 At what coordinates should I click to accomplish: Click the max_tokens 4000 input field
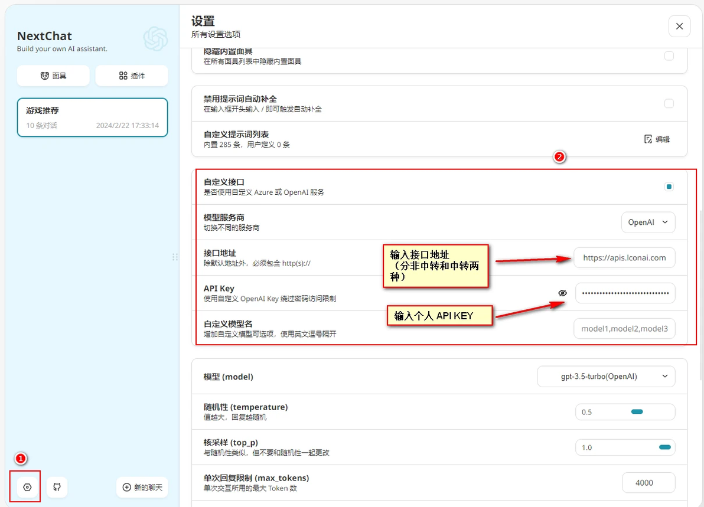click(x=648, y=483)
